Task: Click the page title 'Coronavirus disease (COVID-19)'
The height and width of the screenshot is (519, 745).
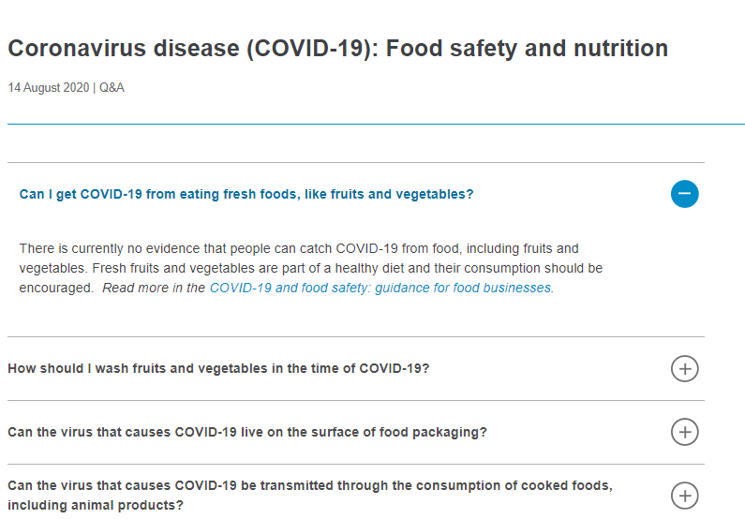Action: point(187,48)
